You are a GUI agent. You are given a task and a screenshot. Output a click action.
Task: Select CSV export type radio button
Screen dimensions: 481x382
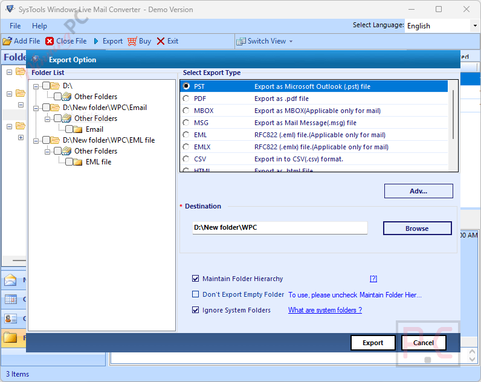click(186, 159)
